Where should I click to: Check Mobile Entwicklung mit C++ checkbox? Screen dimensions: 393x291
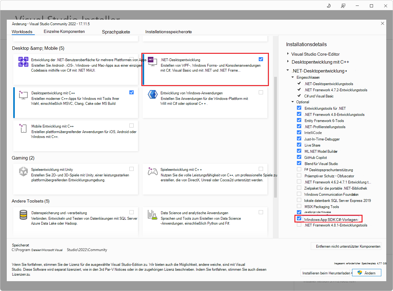click(132, 125)
